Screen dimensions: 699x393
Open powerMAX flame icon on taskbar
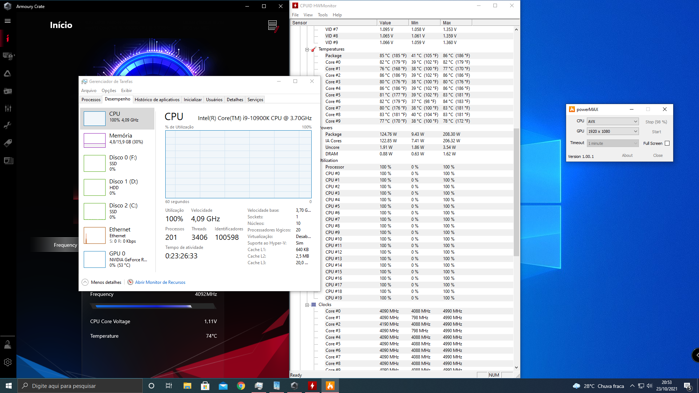pos(330,386)
